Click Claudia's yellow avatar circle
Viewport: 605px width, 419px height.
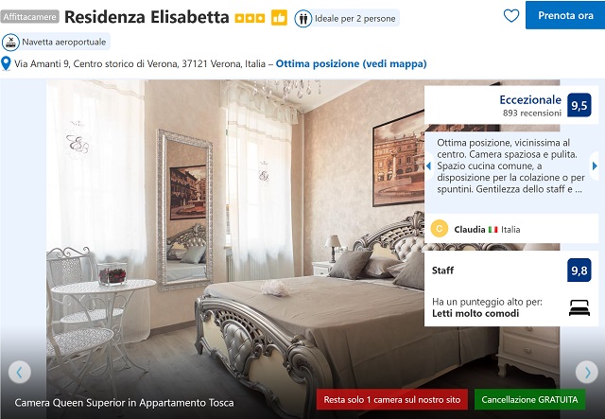pos(439,229)
